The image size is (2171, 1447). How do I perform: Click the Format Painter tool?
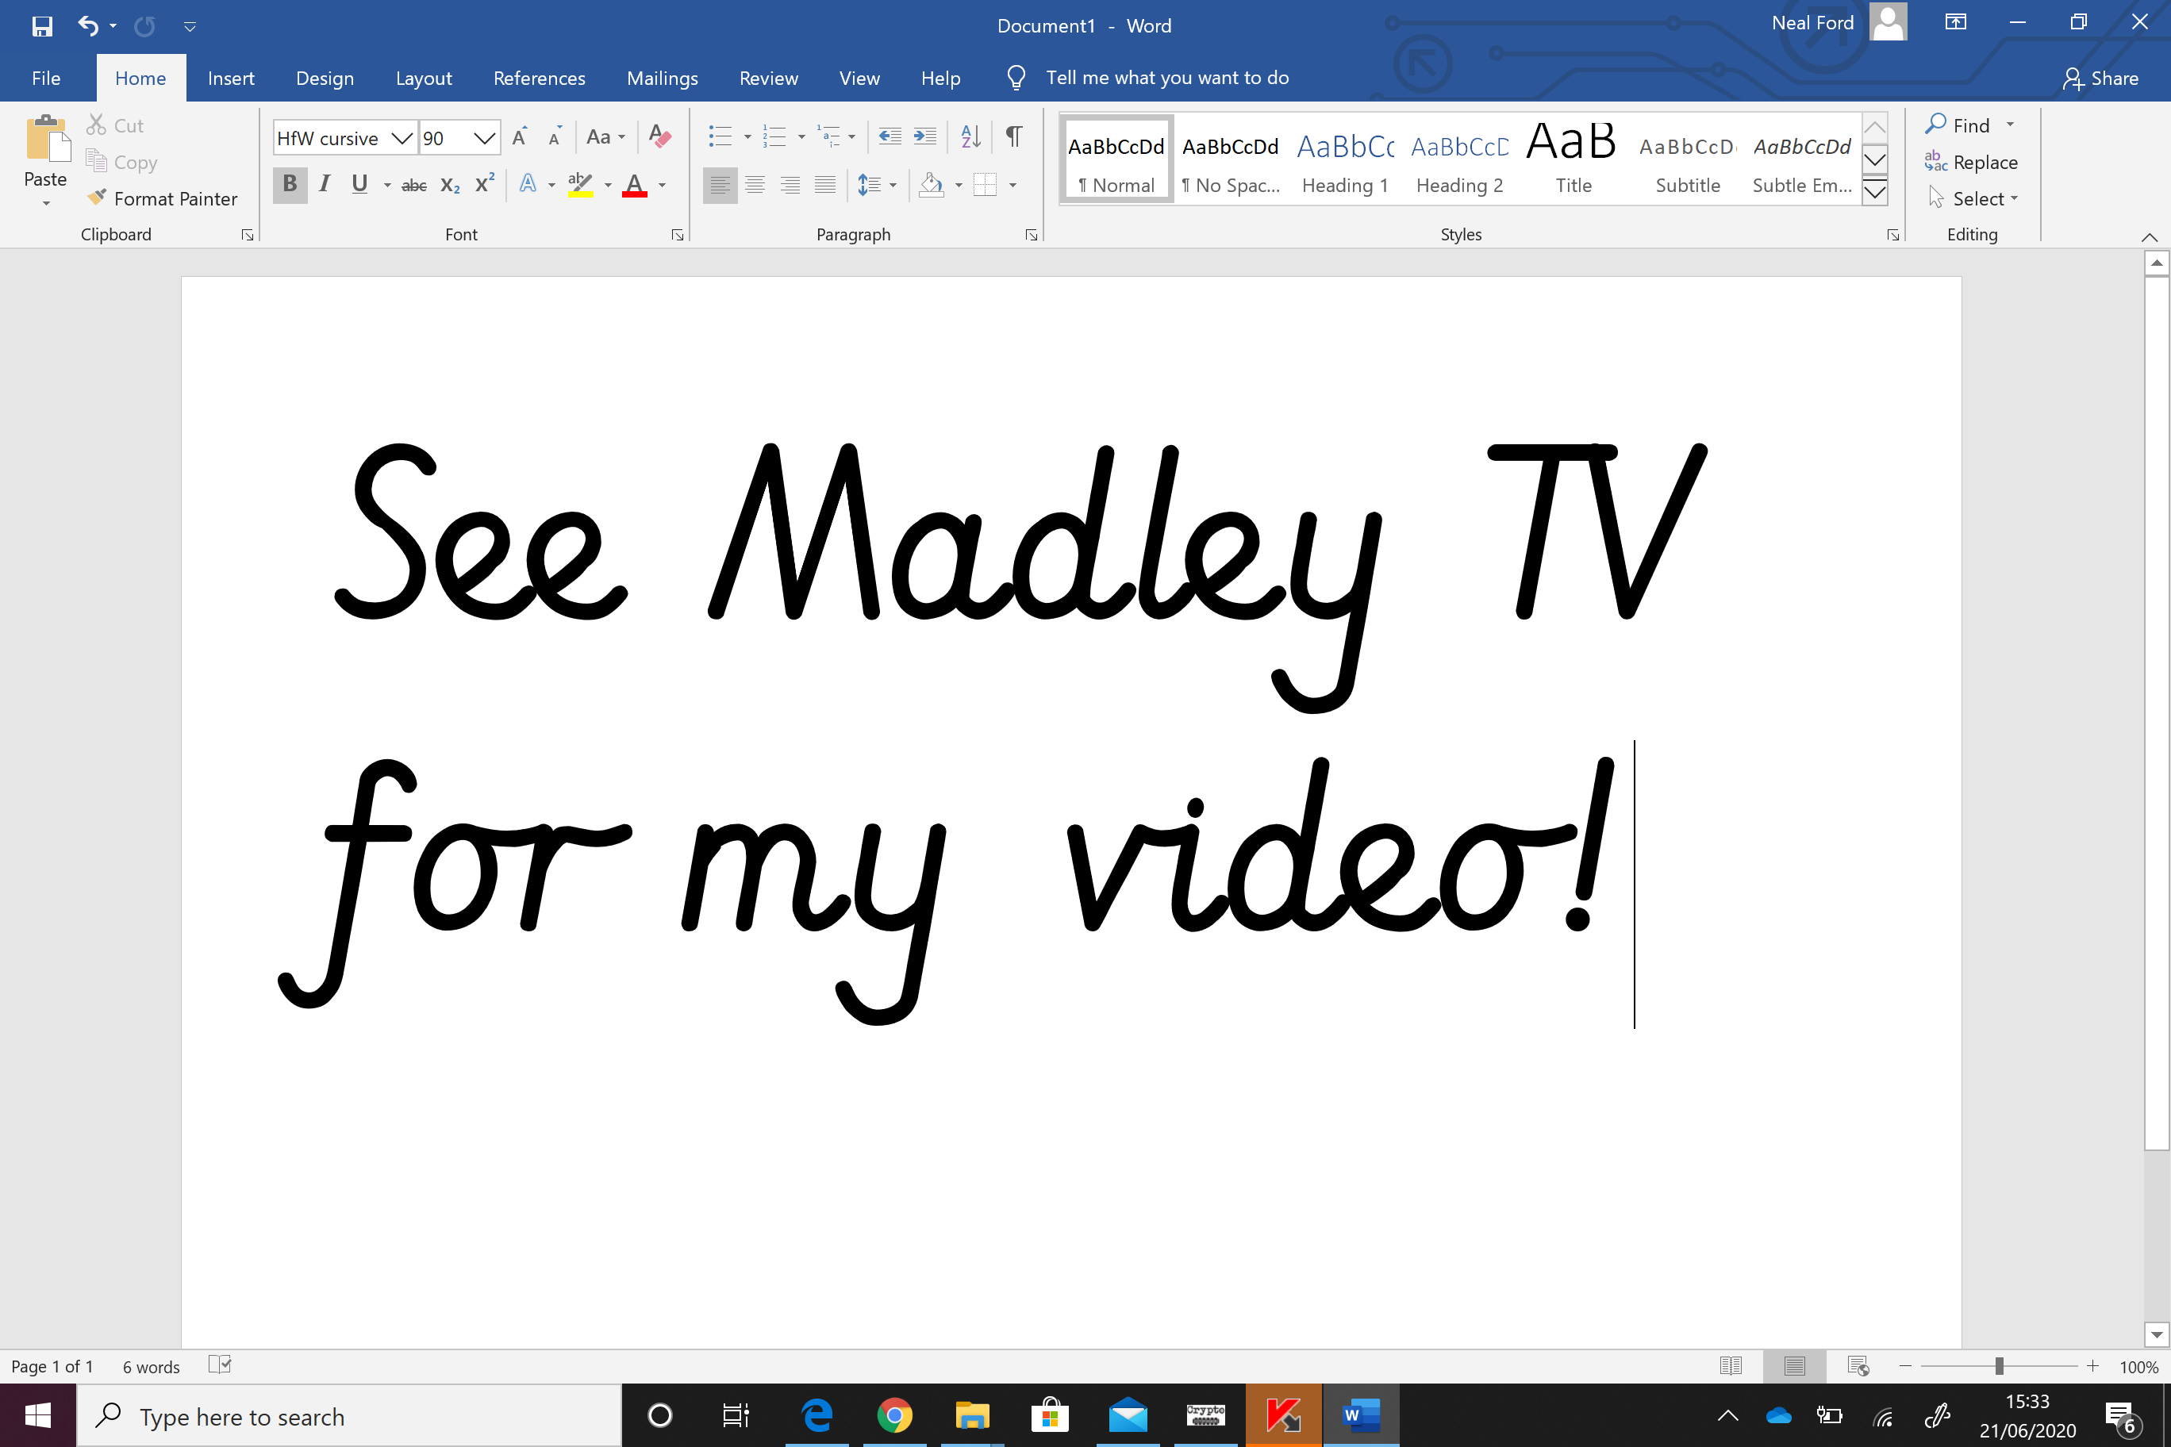(x=163, y=198)
